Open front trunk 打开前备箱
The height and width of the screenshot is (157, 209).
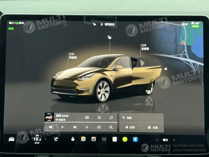(73, 56)
